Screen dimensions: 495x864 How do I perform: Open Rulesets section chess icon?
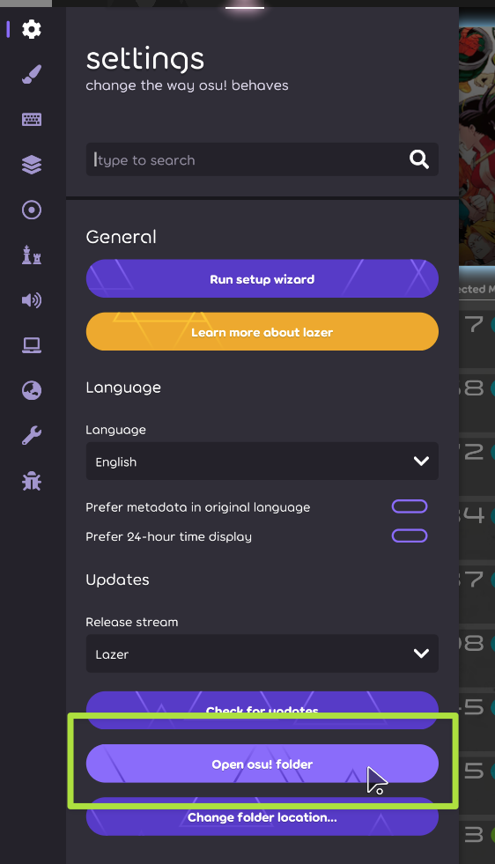coord(32,255)
